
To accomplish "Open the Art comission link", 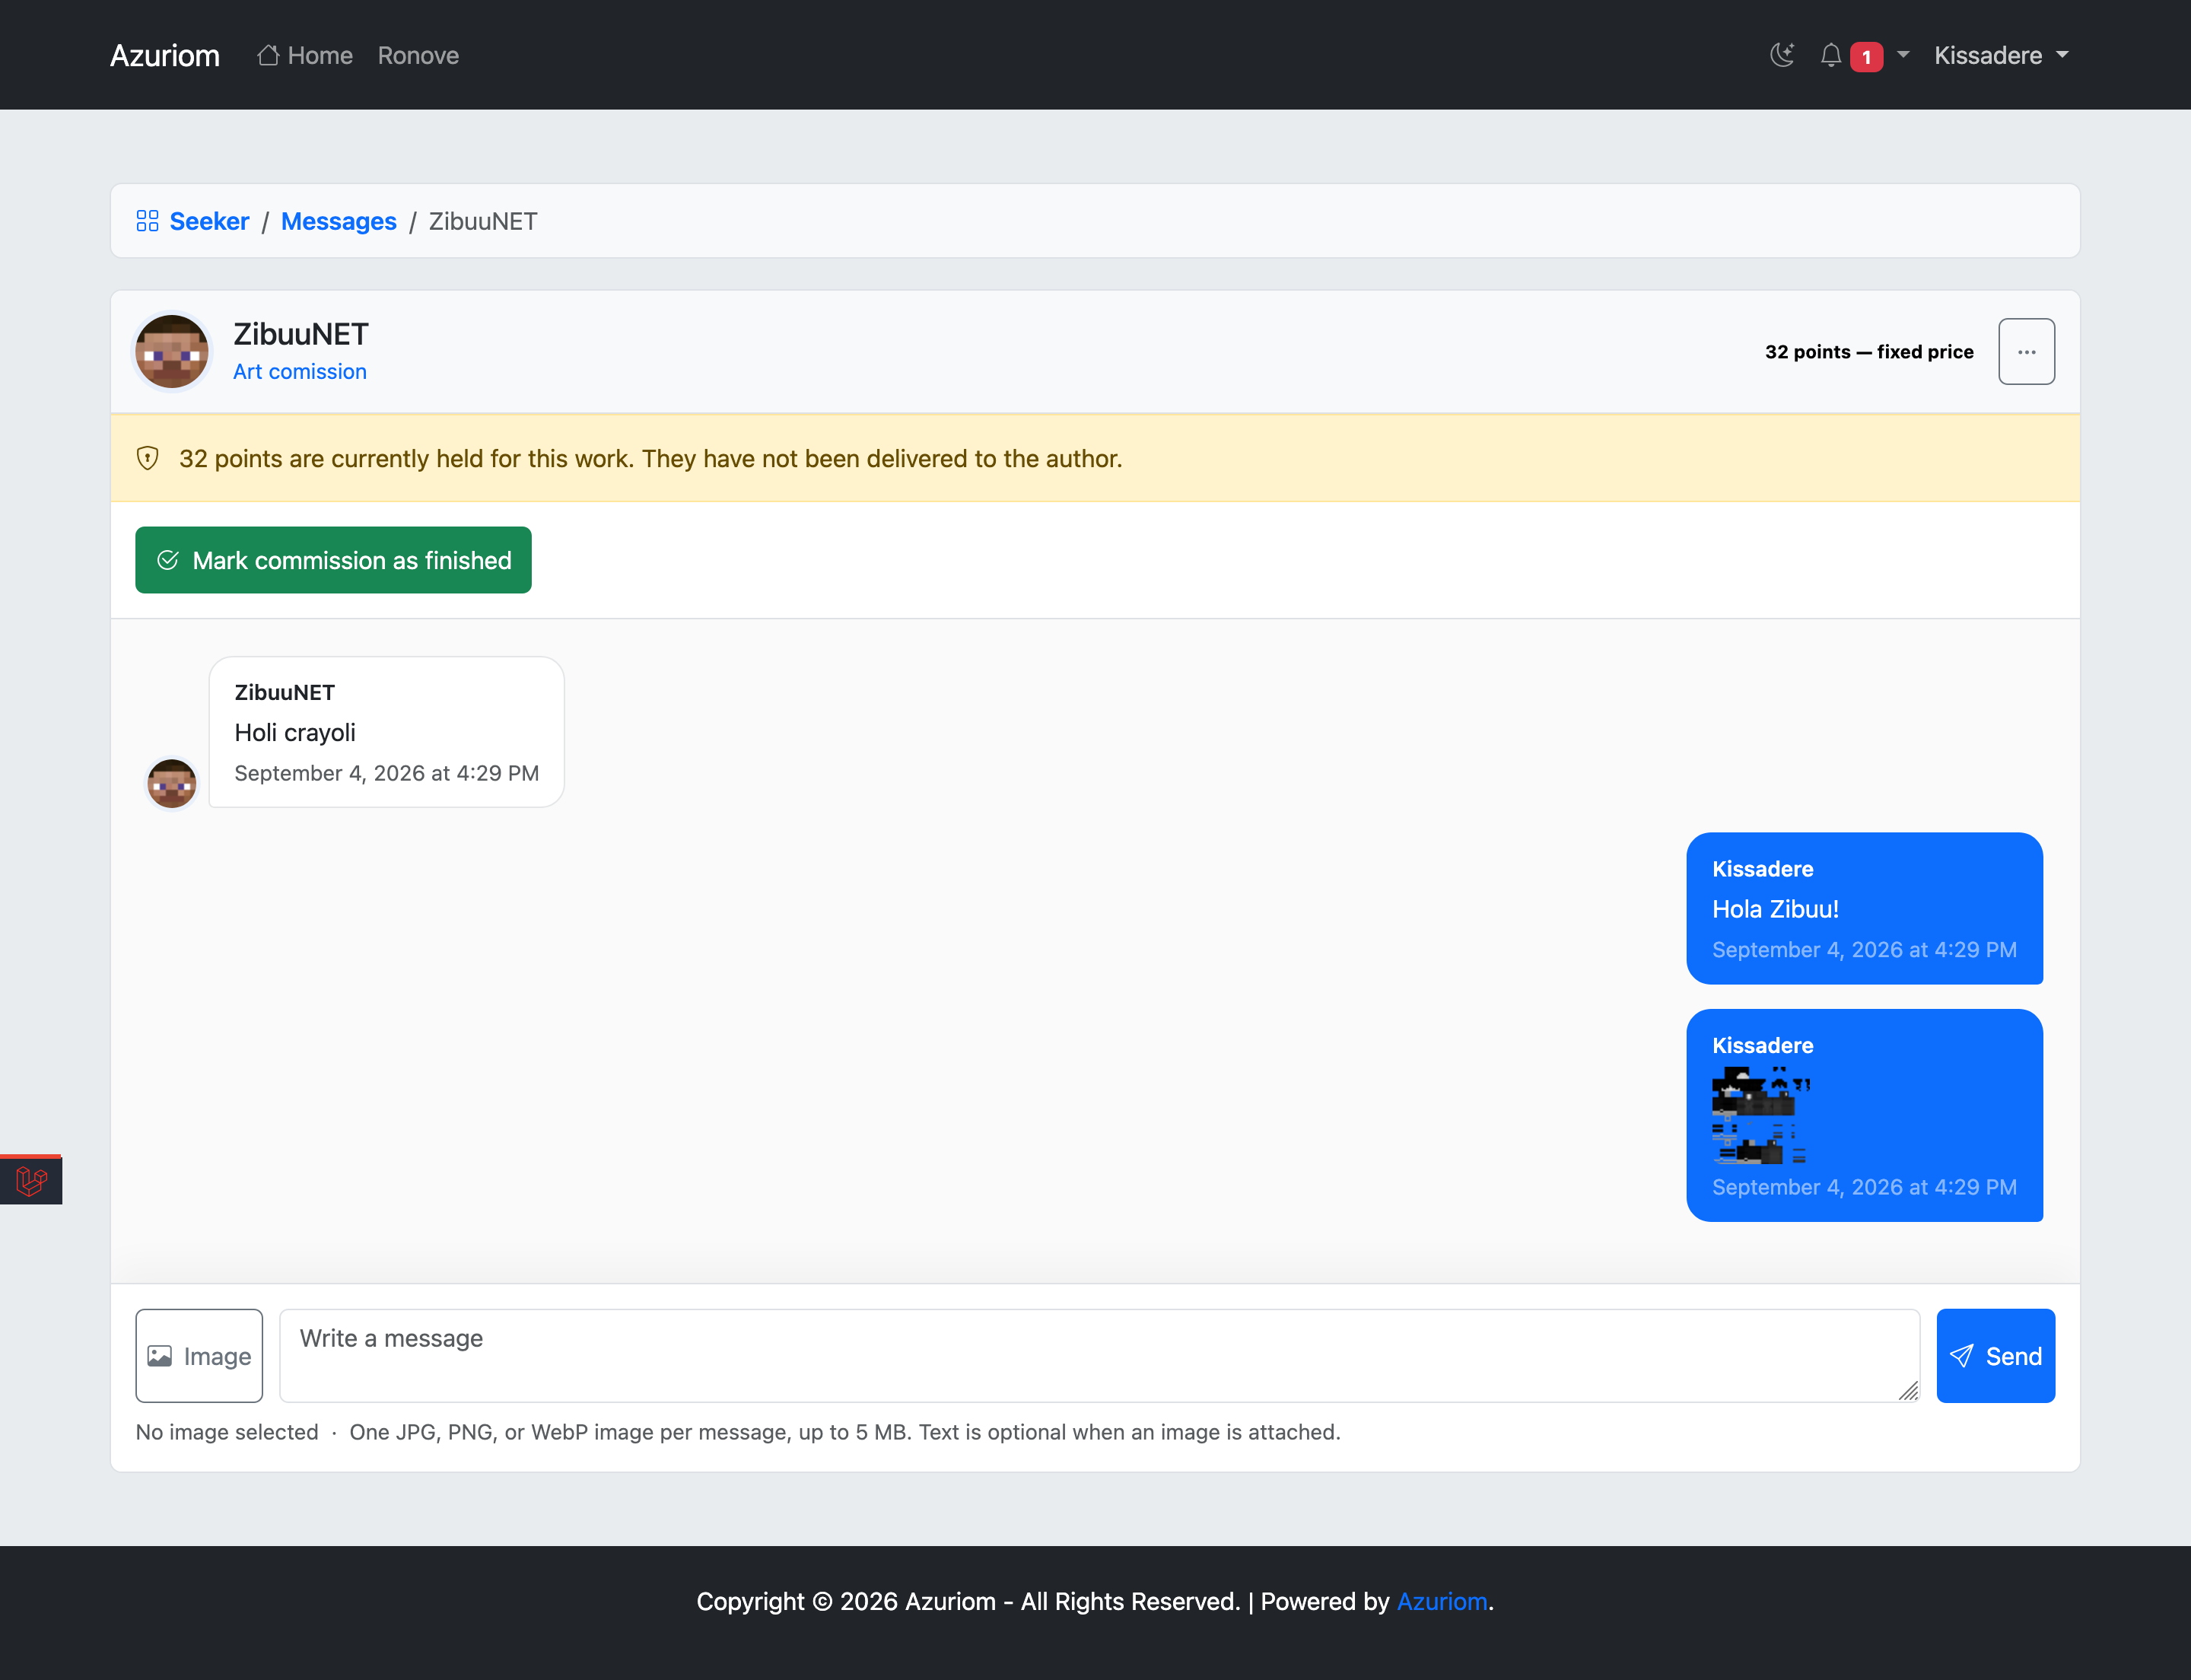I will point(300,371).
